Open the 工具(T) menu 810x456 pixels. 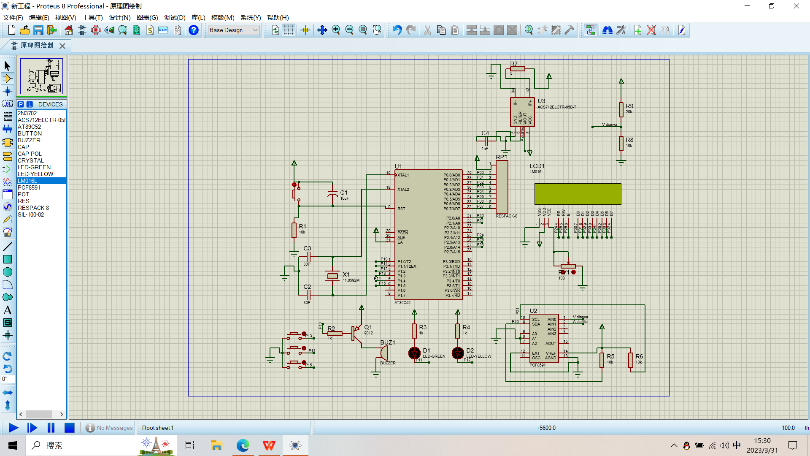[92, 17]
